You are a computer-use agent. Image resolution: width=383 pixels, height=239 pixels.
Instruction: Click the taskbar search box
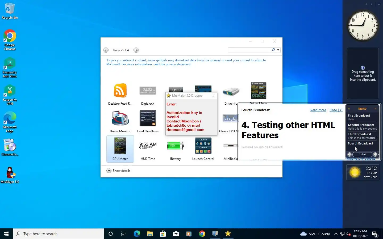click(x=59, y=234)
